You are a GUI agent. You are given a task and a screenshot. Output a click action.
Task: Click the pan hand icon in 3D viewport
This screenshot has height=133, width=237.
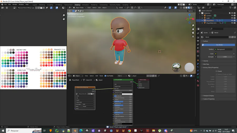tap(193, 29)
